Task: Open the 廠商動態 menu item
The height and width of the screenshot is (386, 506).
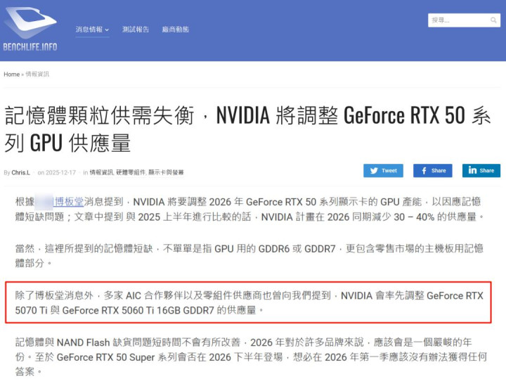Action: tap(175, 30)
